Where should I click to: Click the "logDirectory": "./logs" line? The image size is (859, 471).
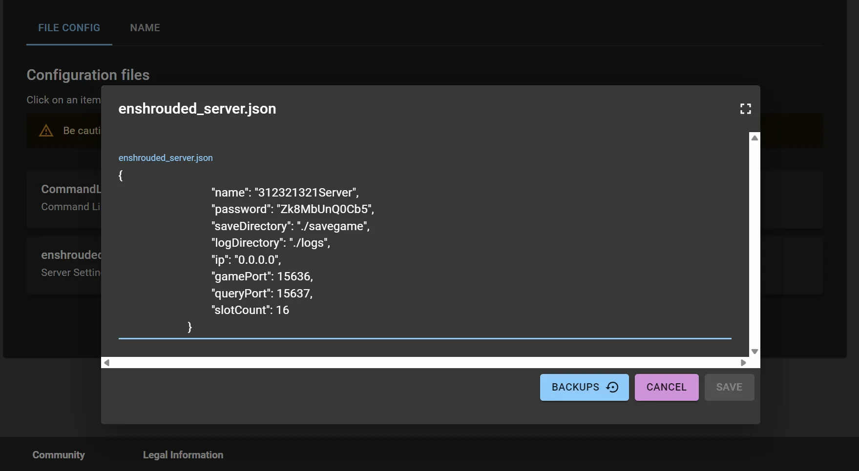pos(271,243)
